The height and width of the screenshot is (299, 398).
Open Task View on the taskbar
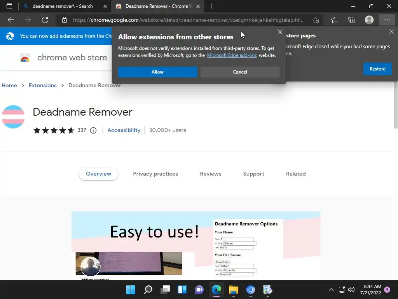point(165,290)
